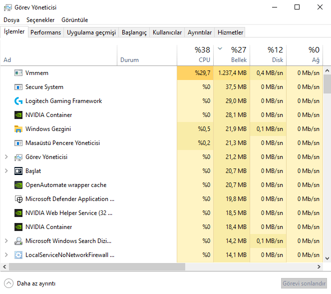Select the OpenAutomate wrapper cache row name
This screenshot has width=331, height=294.
click(x=66, y=185)
